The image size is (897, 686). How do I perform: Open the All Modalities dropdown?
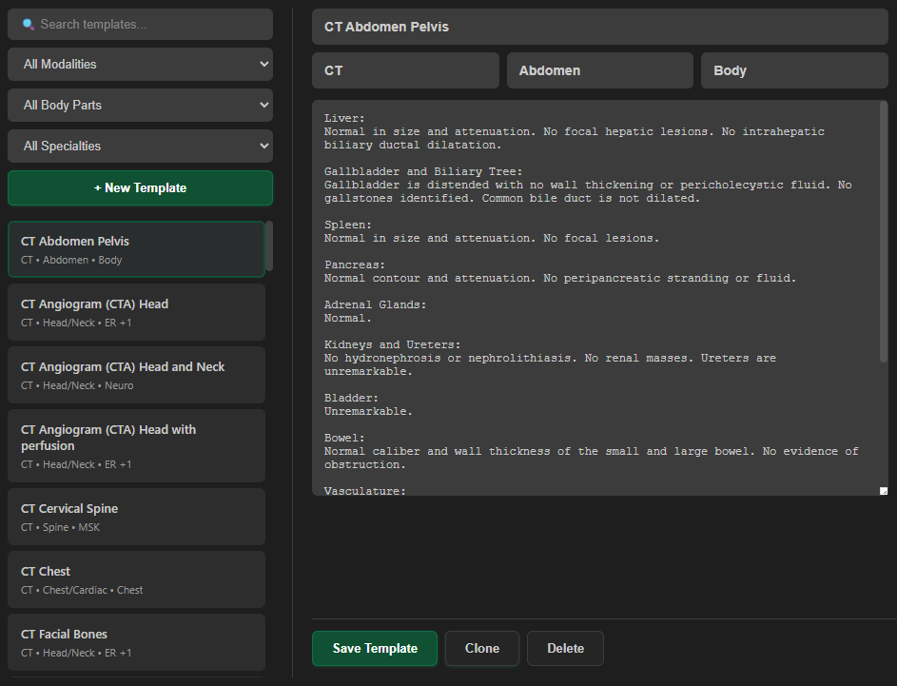pyautogui.click(x=140, y=65)
